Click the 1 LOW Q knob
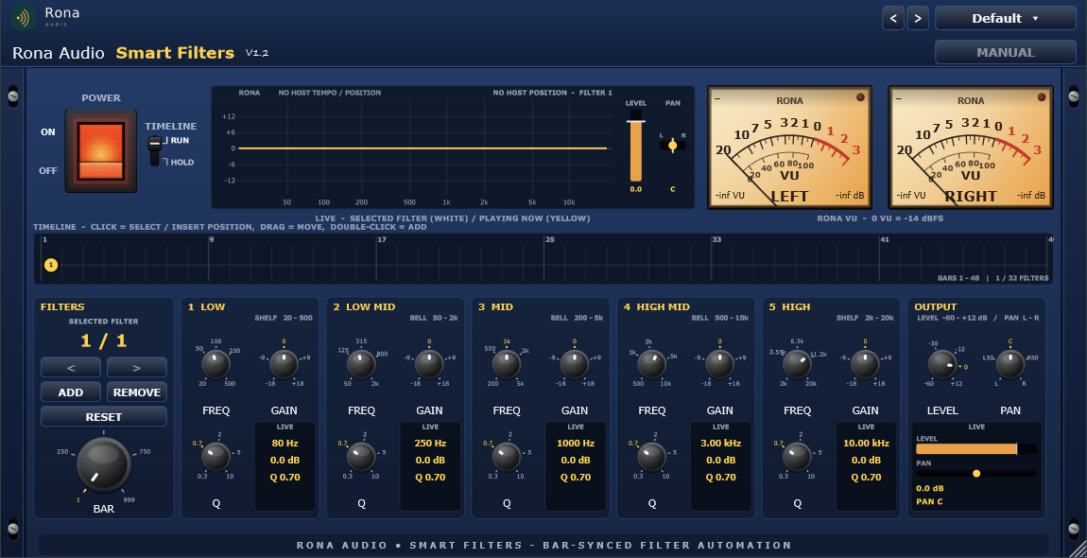This screenshot has height=558, width=1087. pyautogui.click(x=216, y=458)
